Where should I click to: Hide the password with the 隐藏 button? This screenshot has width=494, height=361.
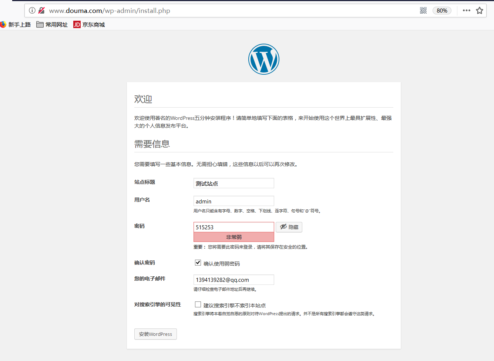289,227
